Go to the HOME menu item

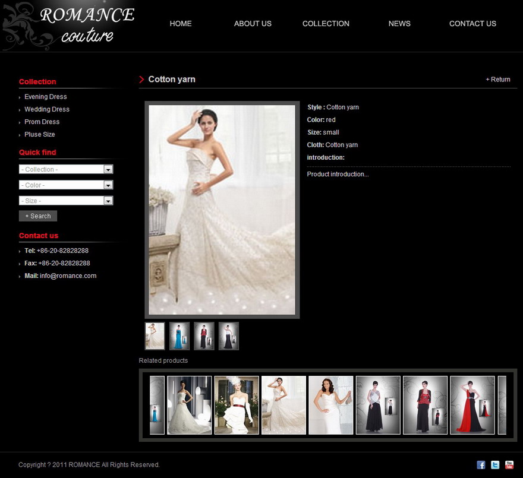[181, 24]
